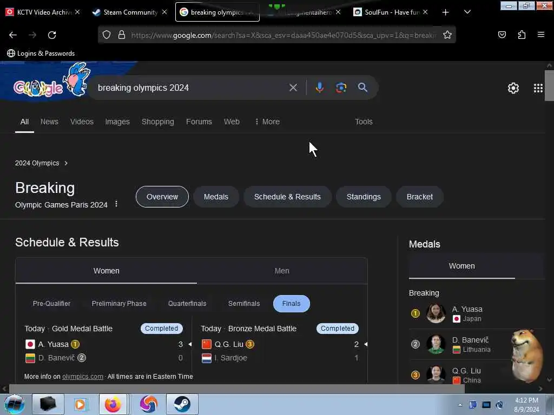Open the Firefox application menu
Viewport: 554px width, 415px height.
click(x=540, y=35)
